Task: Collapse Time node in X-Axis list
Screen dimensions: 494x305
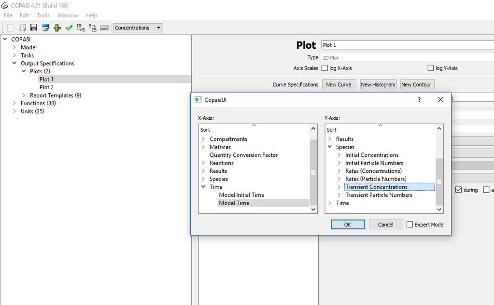Action: click(x=203, y=187)
